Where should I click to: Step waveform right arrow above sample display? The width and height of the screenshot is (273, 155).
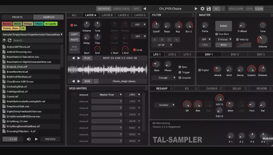[79, 58]
